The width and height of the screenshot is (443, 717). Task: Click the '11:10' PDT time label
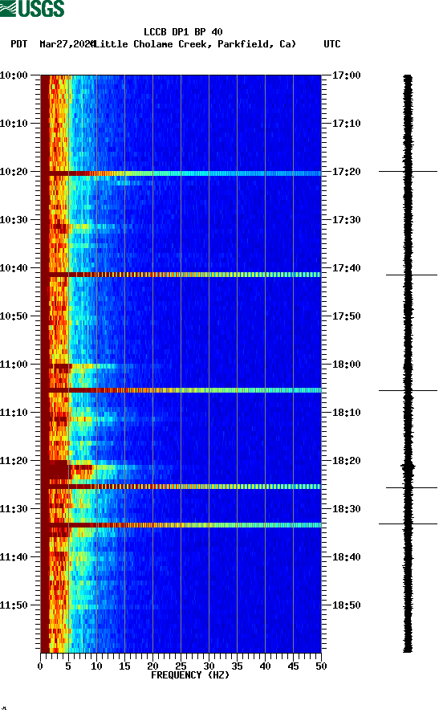(14, 413)
